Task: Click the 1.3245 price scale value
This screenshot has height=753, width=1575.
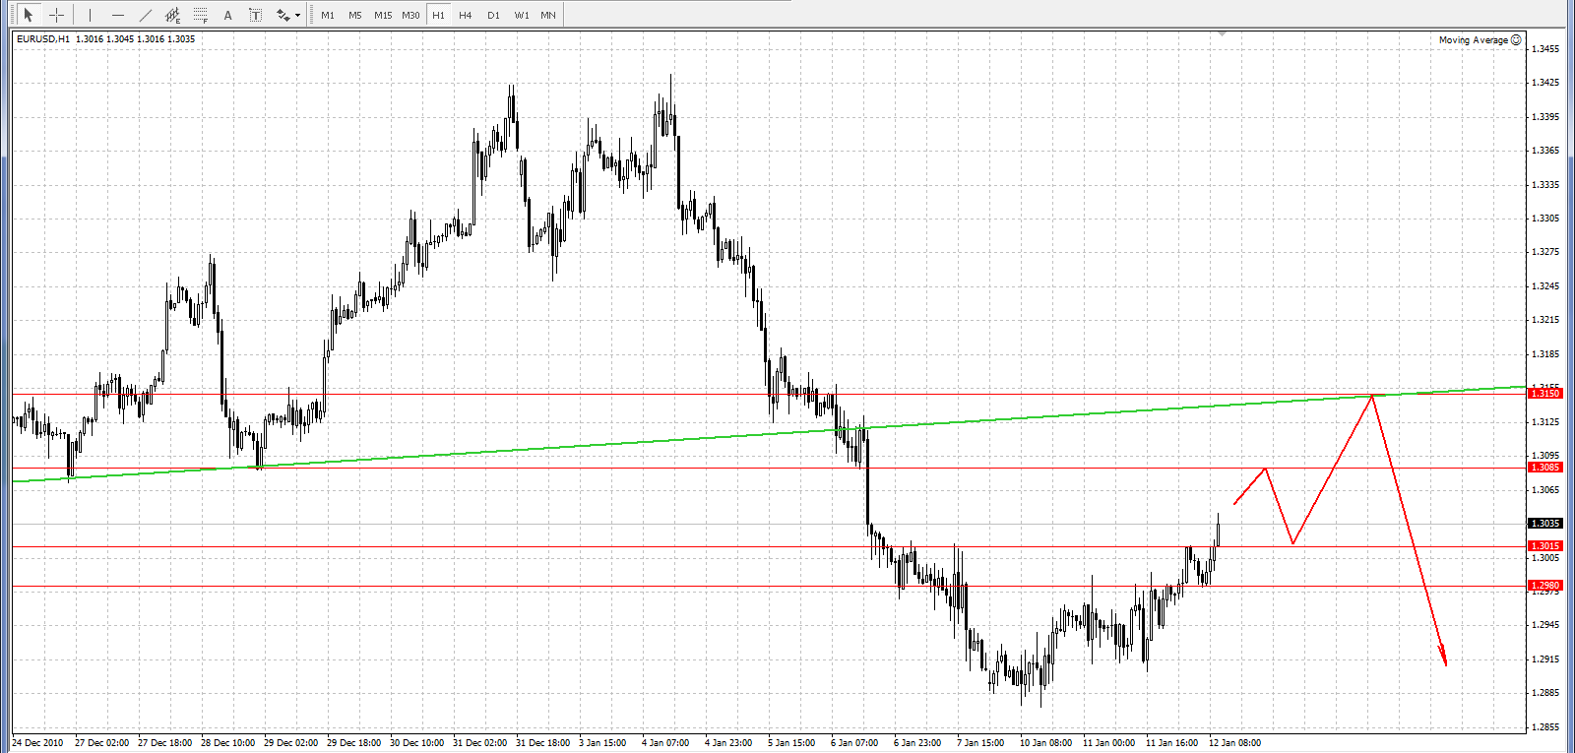Action: click(1545, 286)
